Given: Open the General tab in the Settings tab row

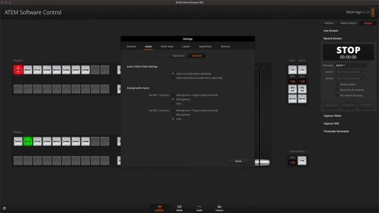Looking at the screenshot, I should 131,46.
